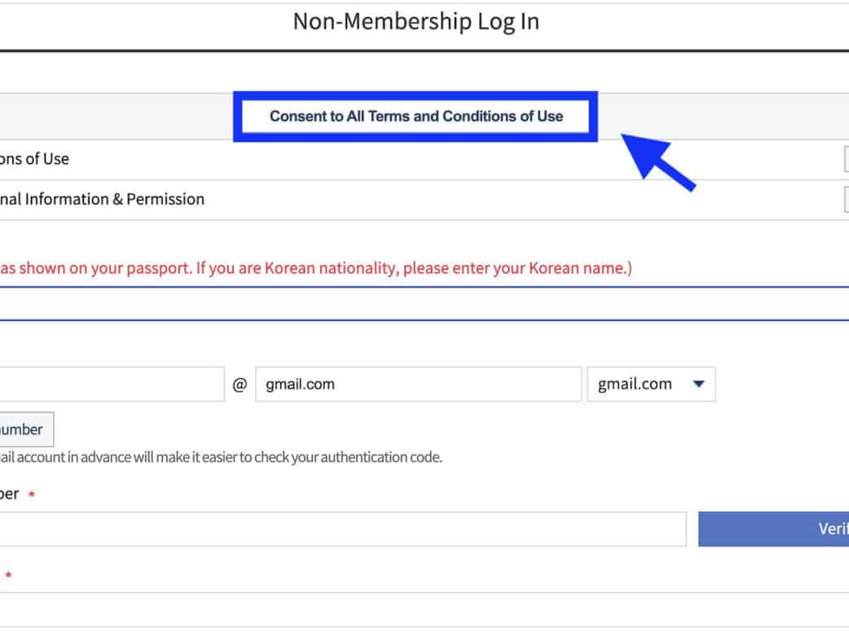Viewport: 849px width, 637px height.
Task: Click the 'ons of Use' row label
Action: [x=34, y=159]
